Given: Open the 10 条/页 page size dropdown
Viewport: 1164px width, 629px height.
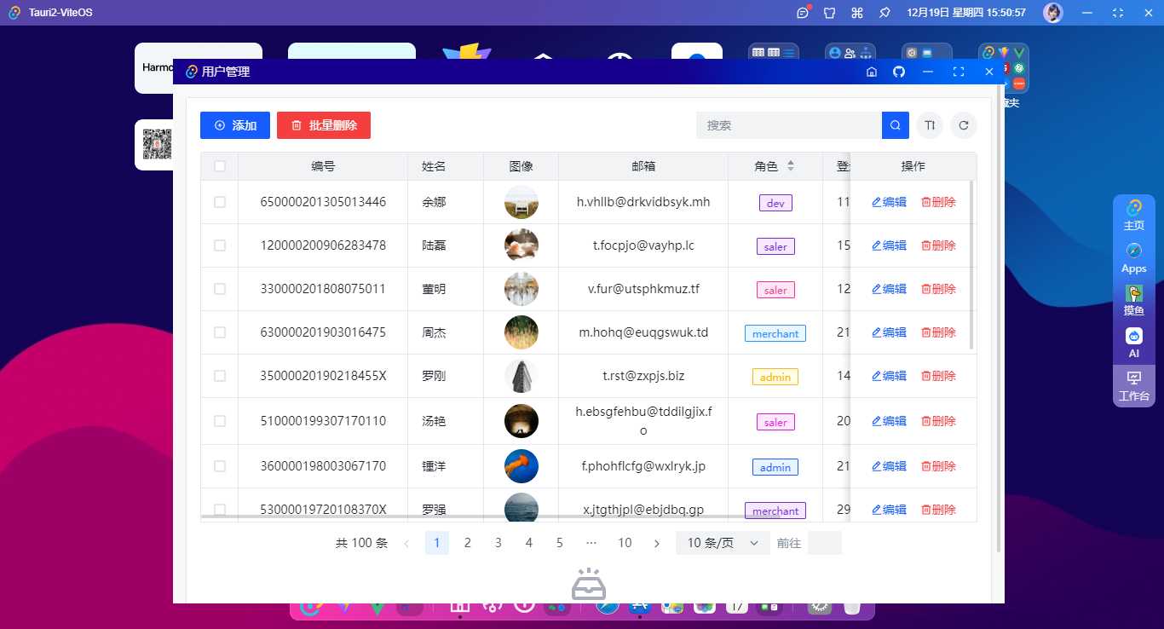Looking at the screenshot, I should pos(722,542).
